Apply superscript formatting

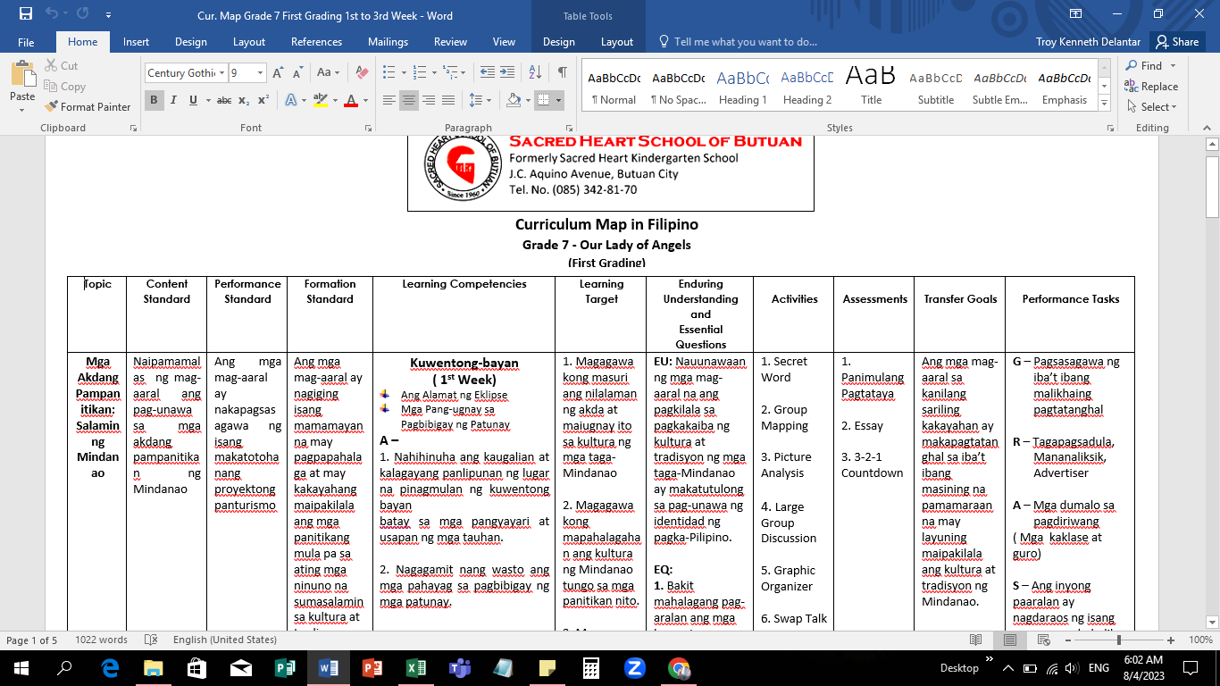(263, 101)
